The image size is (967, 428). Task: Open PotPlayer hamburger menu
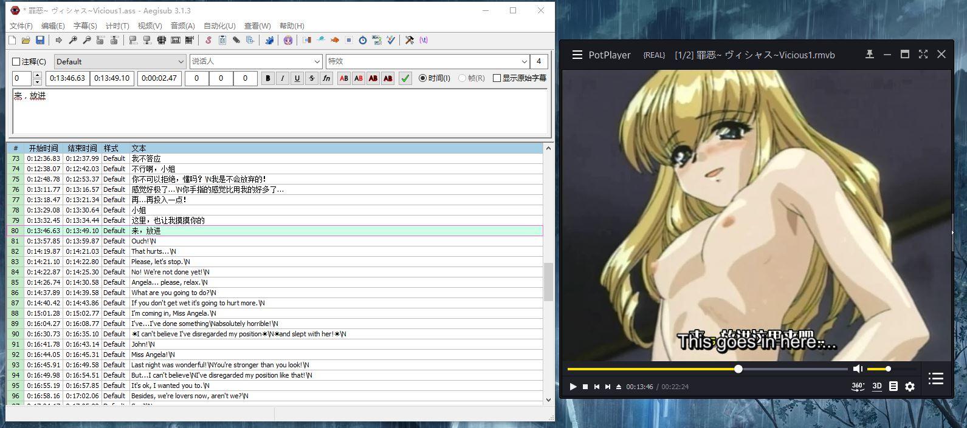tap(577, 55)
